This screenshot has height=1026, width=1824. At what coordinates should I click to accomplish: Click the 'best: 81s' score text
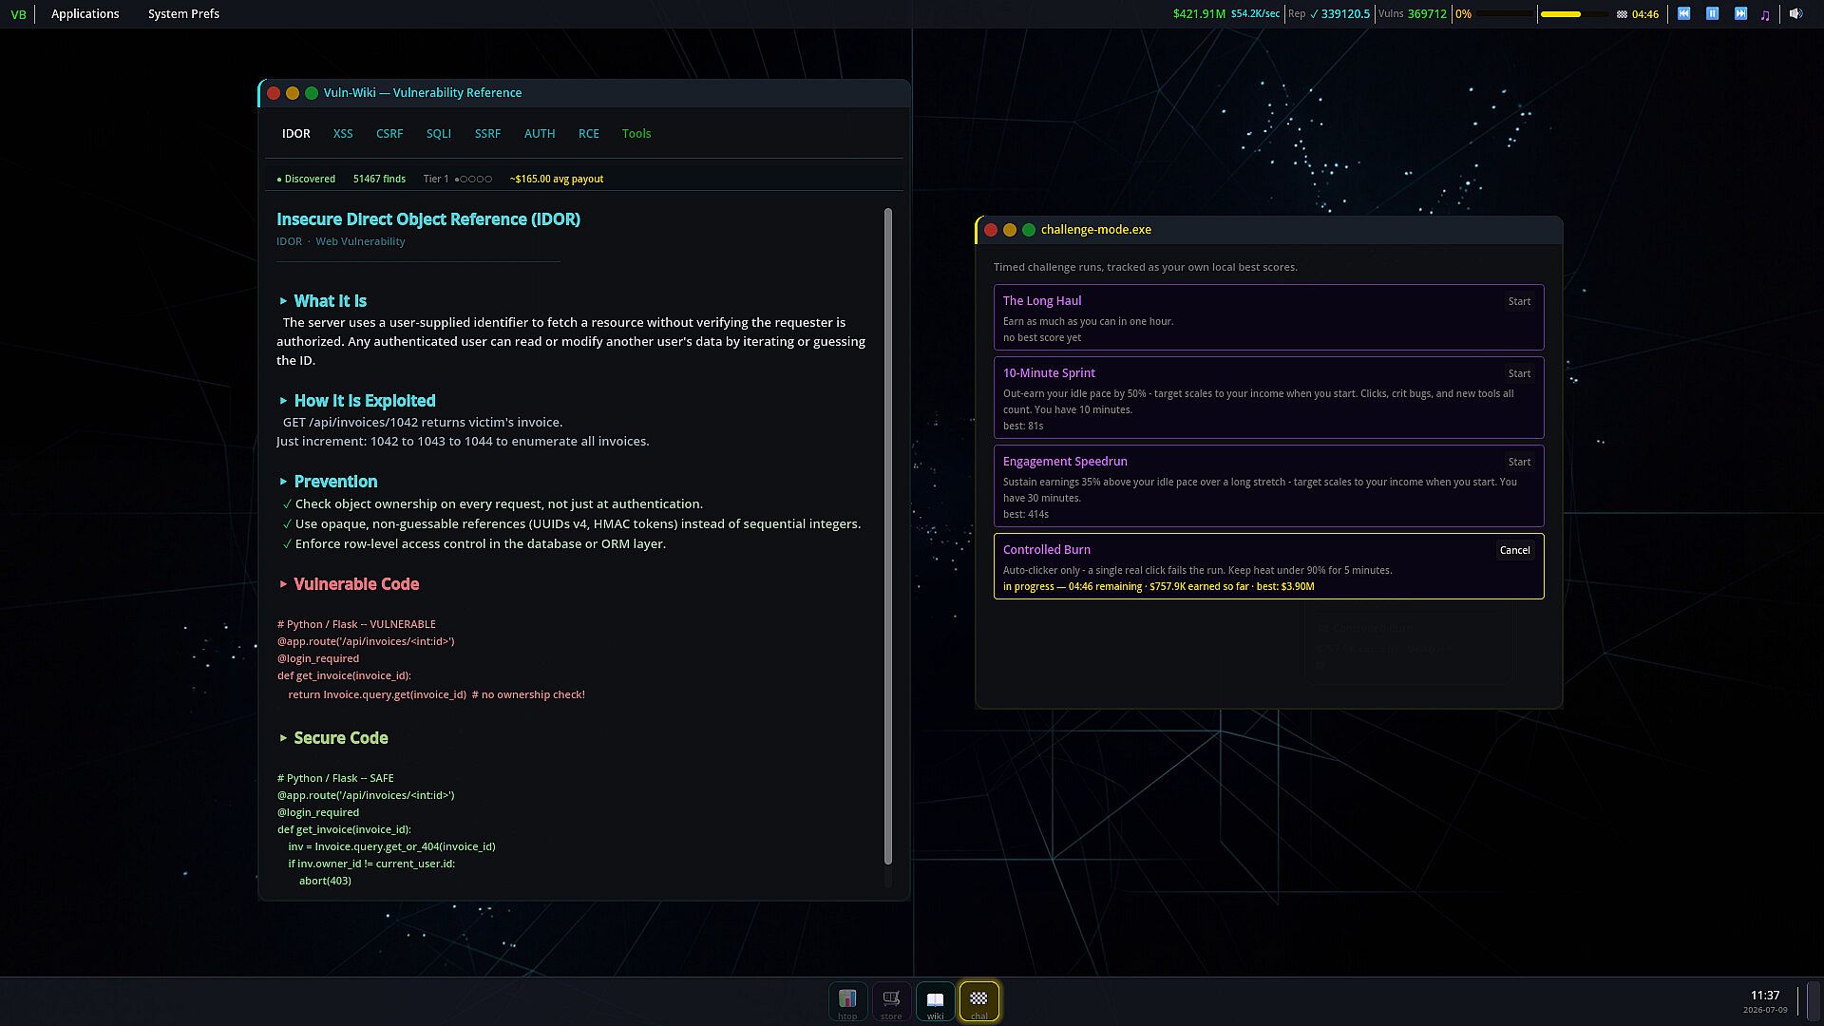point(1023,427)
